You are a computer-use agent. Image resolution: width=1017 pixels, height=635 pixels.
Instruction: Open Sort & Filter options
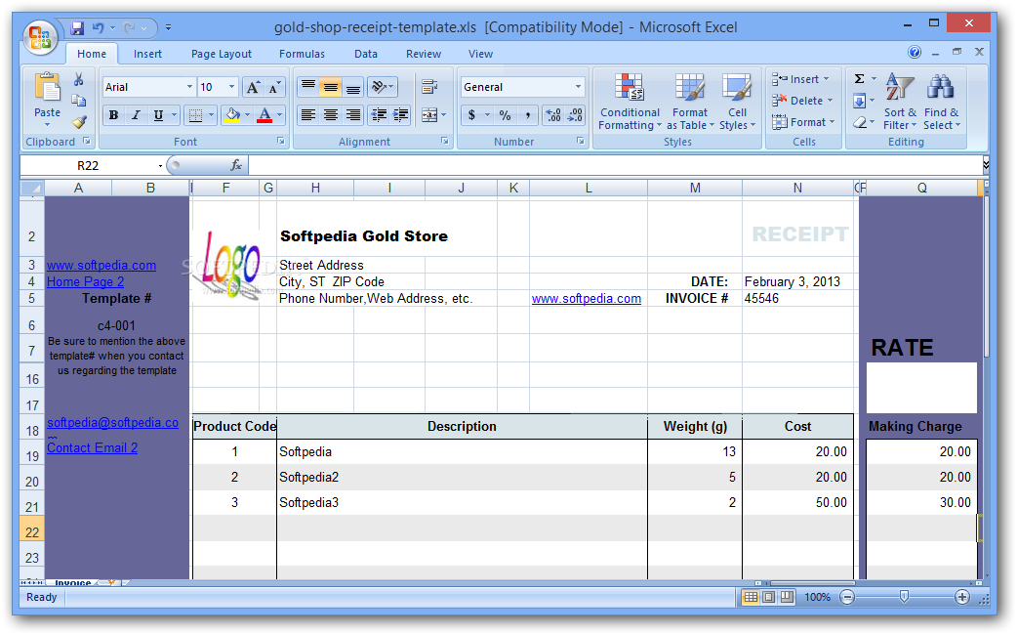click(x=900, y=102)
